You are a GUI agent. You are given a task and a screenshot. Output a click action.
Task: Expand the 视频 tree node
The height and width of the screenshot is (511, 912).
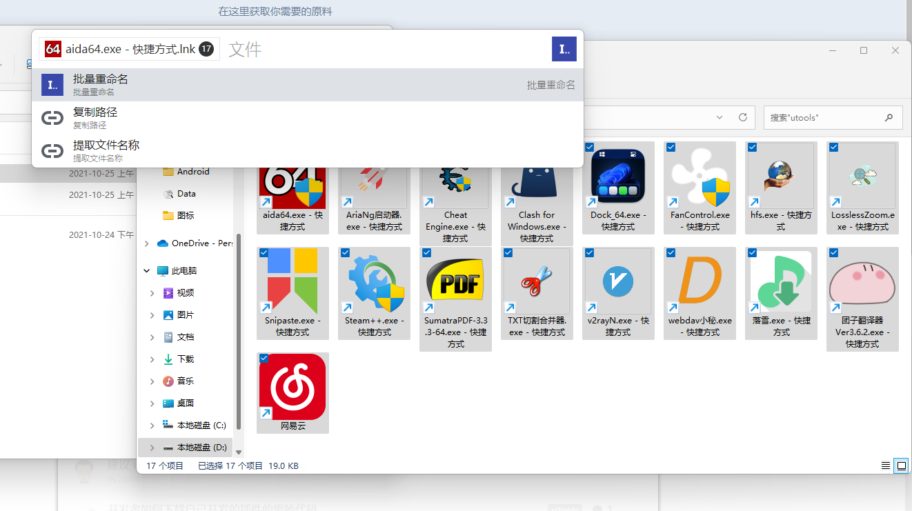point(152,293)
